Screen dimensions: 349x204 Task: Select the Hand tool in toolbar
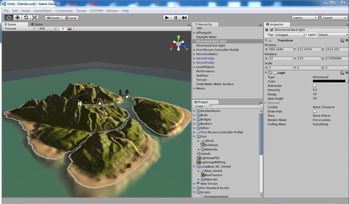[x=9, y=18]
